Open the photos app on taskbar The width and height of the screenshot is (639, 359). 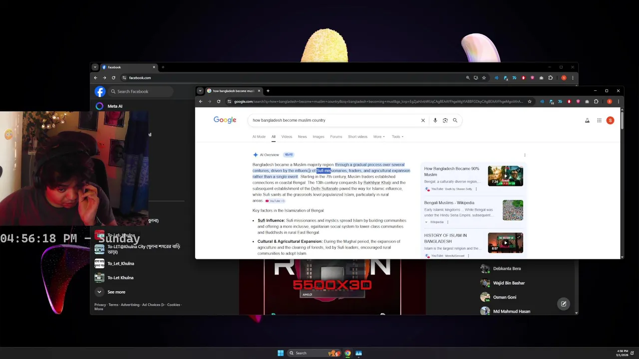pos(358,353)
